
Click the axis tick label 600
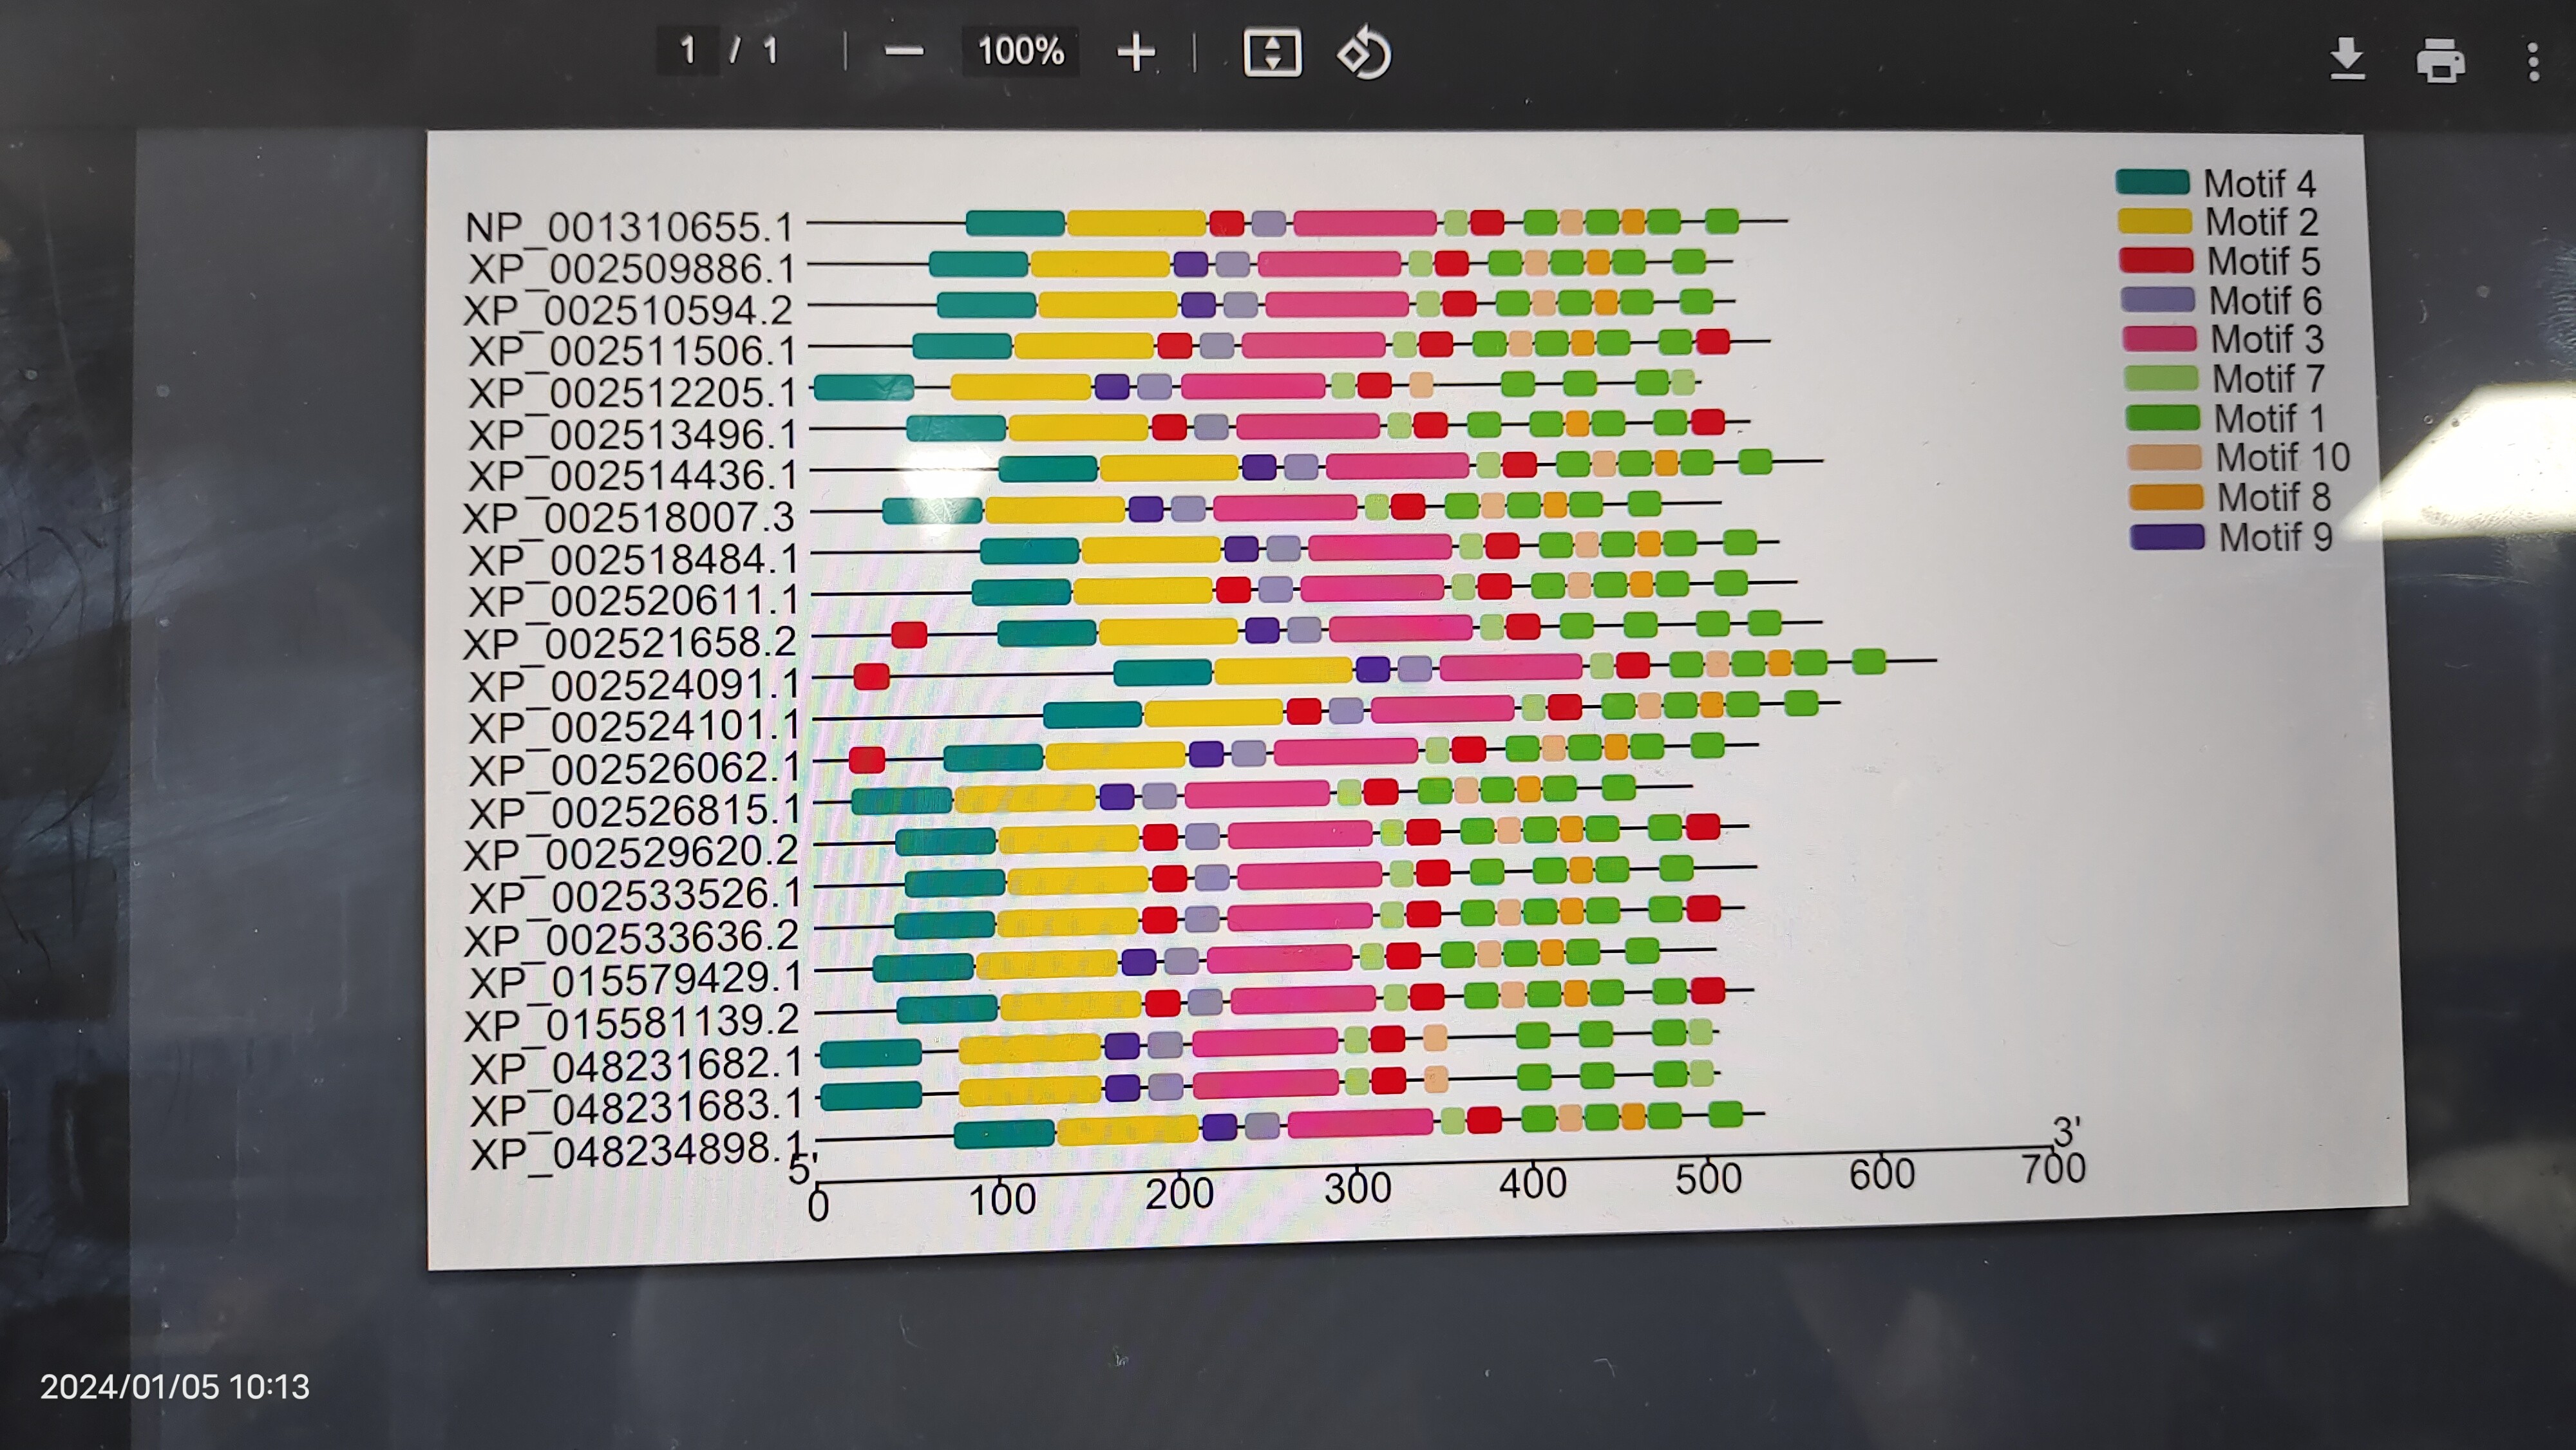(x=1881, y=1173)
